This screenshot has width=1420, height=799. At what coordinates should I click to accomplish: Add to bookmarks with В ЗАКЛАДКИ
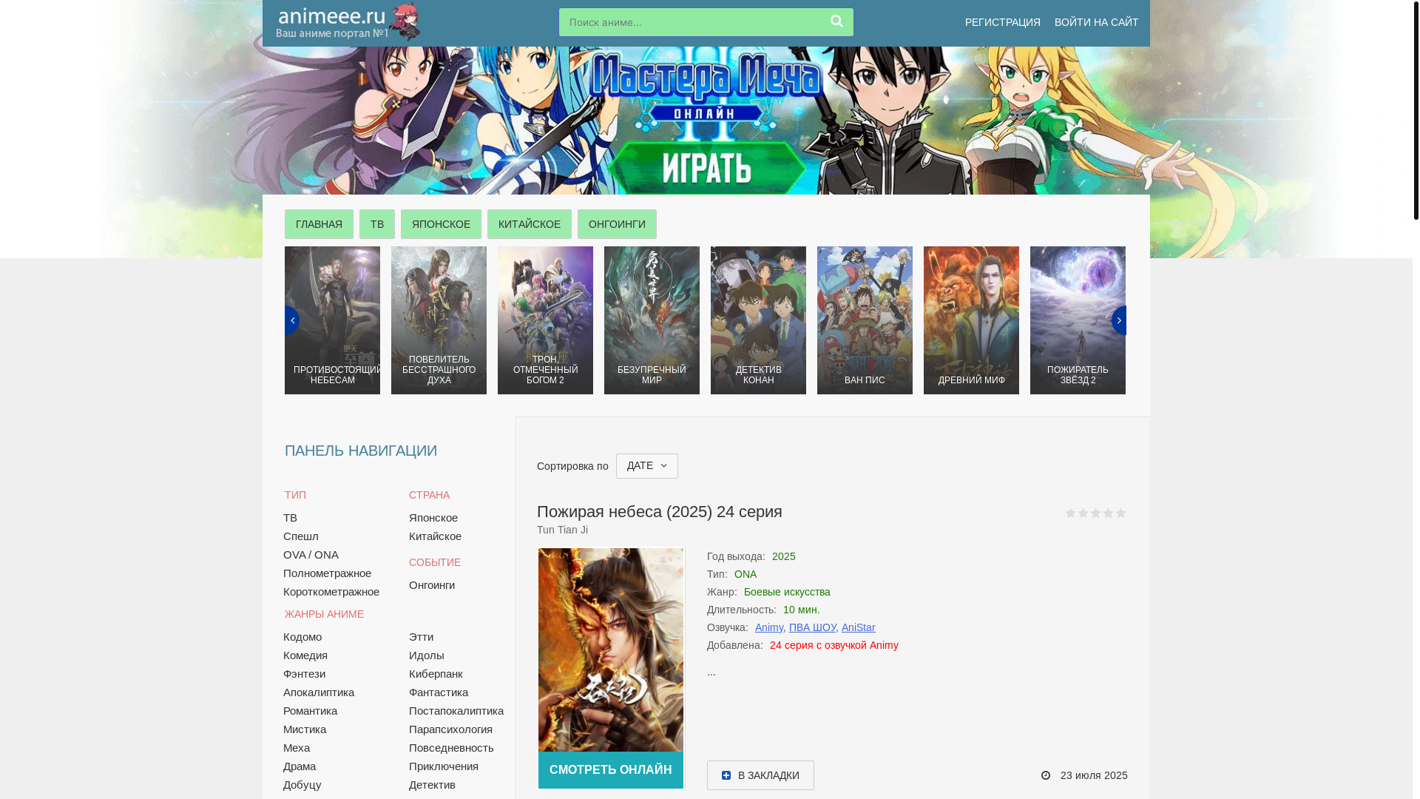[760, 775]
